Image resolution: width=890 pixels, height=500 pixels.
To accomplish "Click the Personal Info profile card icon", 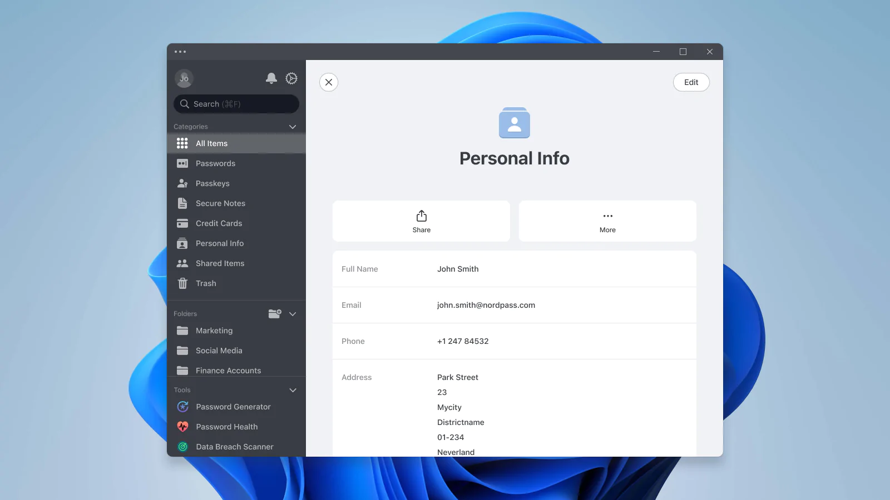I will (x=515, y=123).
